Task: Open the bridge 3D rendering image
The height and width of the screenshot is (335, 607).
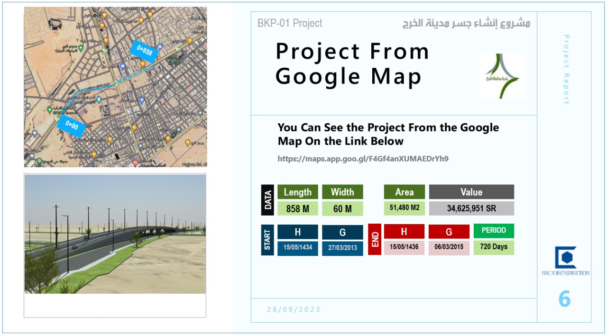Action: pyautogui.click(x=115, y=234)
